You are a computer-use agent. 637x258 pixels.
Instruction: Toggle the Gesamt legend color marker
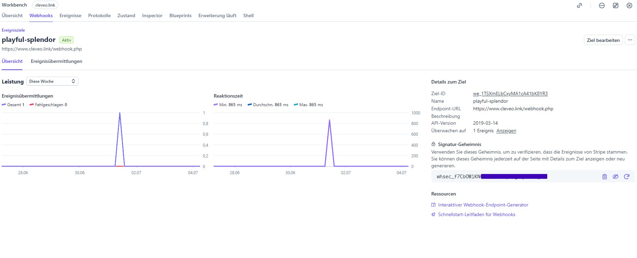point(4,105)
